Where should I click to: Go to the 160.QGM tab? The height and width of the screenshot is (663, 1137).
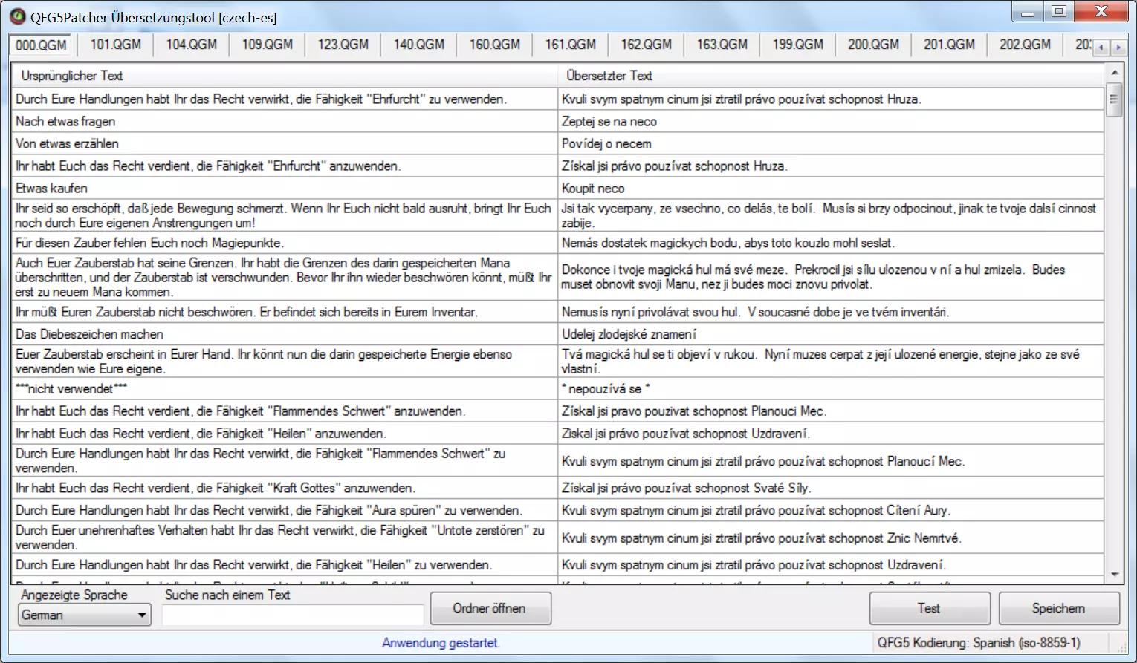click(495, 45)
